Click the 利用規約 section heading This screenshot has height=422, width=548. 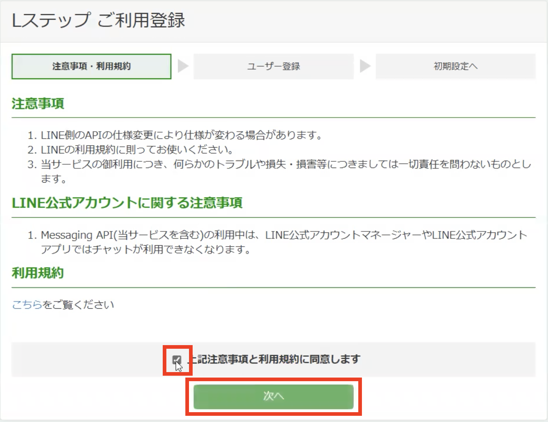click(x=38, y=273)
